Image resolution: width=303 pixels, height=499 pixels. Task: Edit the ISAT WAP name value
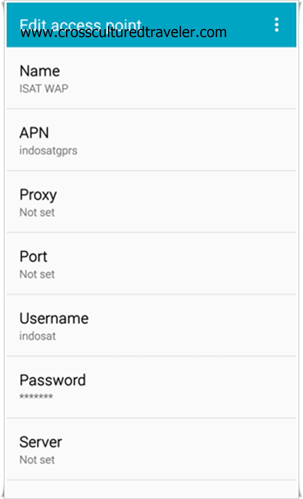(x=44, y=89)
